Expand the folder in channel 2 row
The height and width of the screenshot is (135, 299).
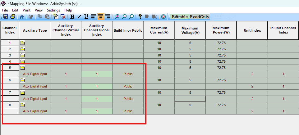pos(23,49)
